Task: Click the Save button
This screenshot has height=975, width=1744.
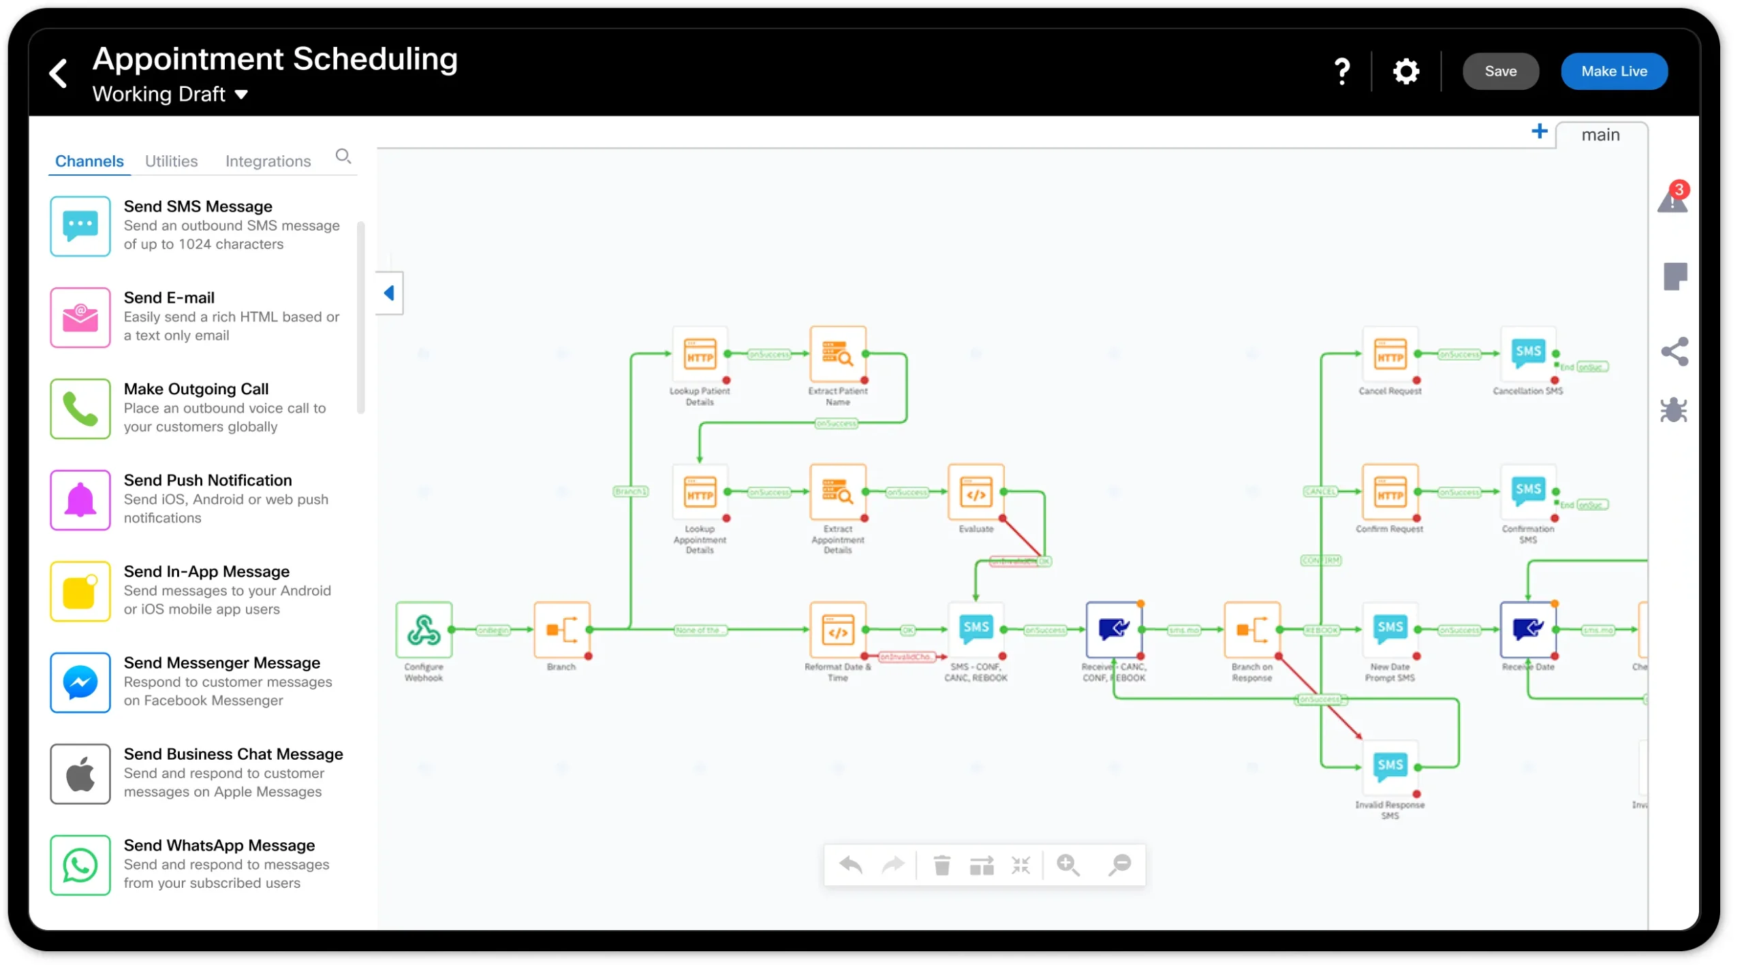Action: point(1500,71)
